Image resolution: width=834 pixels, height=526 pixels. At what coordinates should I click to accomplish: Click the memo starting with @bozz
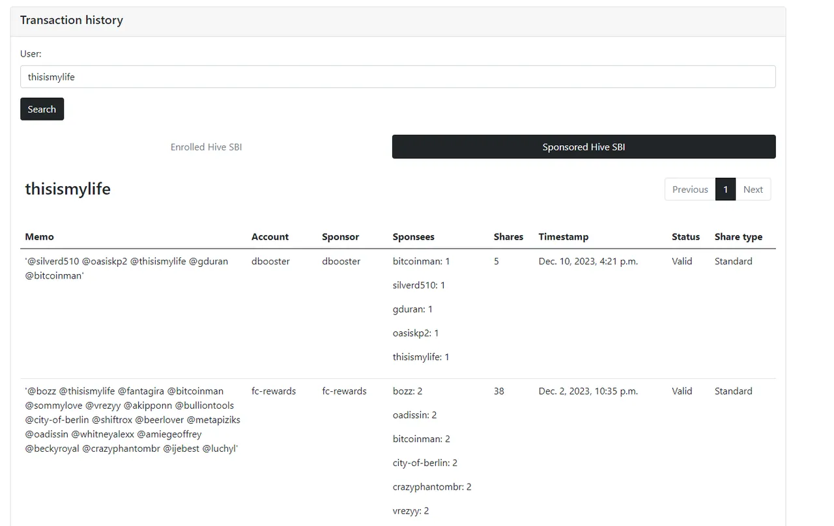132,420
